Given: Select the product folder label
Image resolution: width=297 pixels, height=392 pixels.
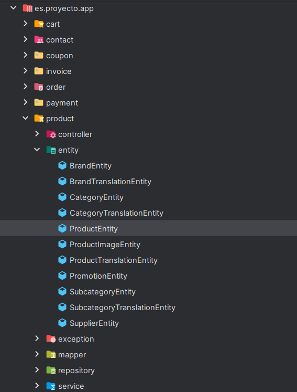Looking at the screenshot, I should point(60,119).
